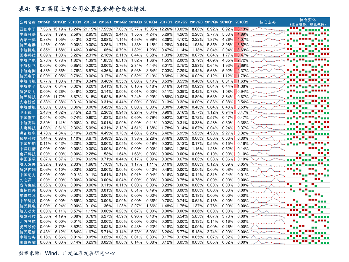Select the 公司名称 column header
This screenshot has height=262, width=349.
point(27,22)
